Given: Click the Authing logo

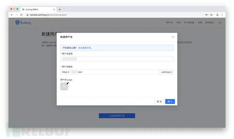Looking at the screenshot, I should point(23,22).
